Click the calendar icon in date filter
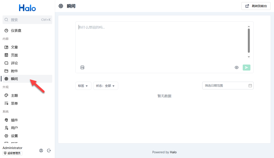274x158 pixels. pyautogui.click(x=250, y=86)
